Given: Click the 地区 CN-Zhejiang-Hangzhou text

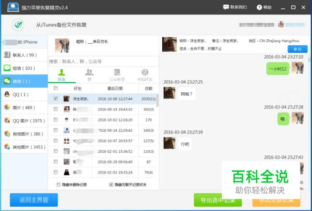Looking at the screenshot, I should 274,41.
